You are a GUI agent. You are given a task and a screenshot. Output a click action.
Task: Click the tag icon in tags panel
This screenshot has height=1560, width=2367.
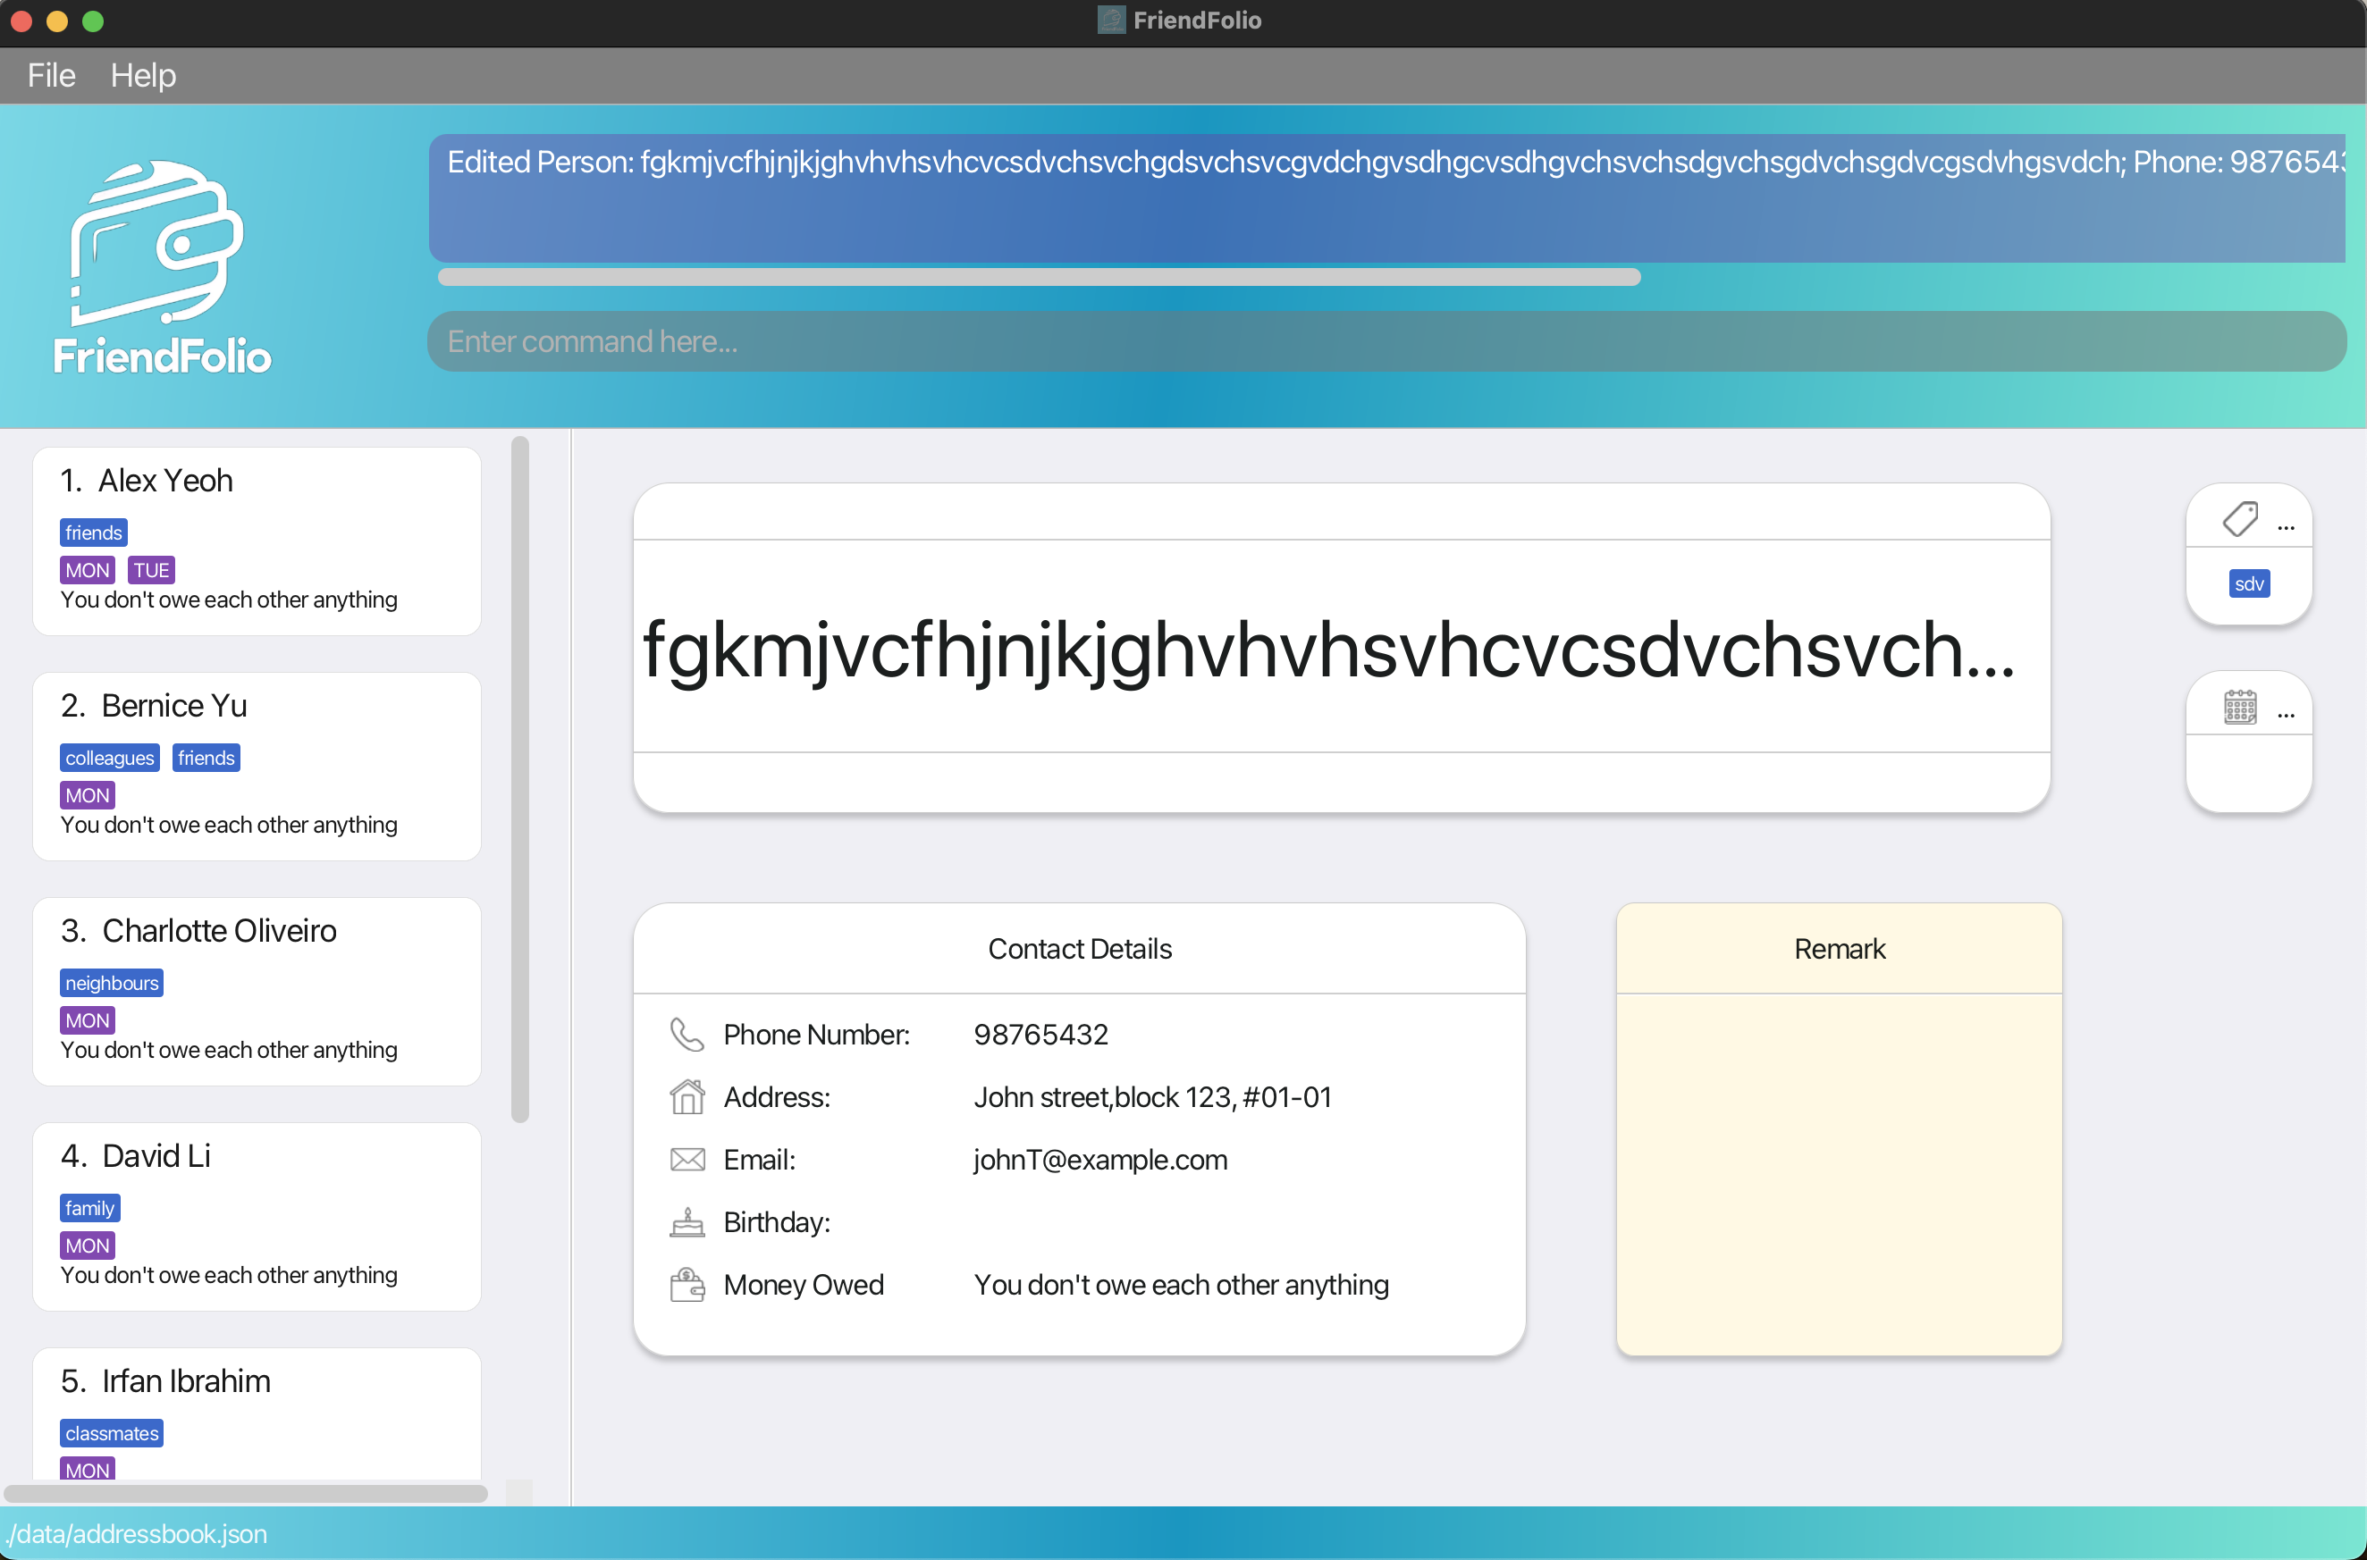pos(2239,518)
